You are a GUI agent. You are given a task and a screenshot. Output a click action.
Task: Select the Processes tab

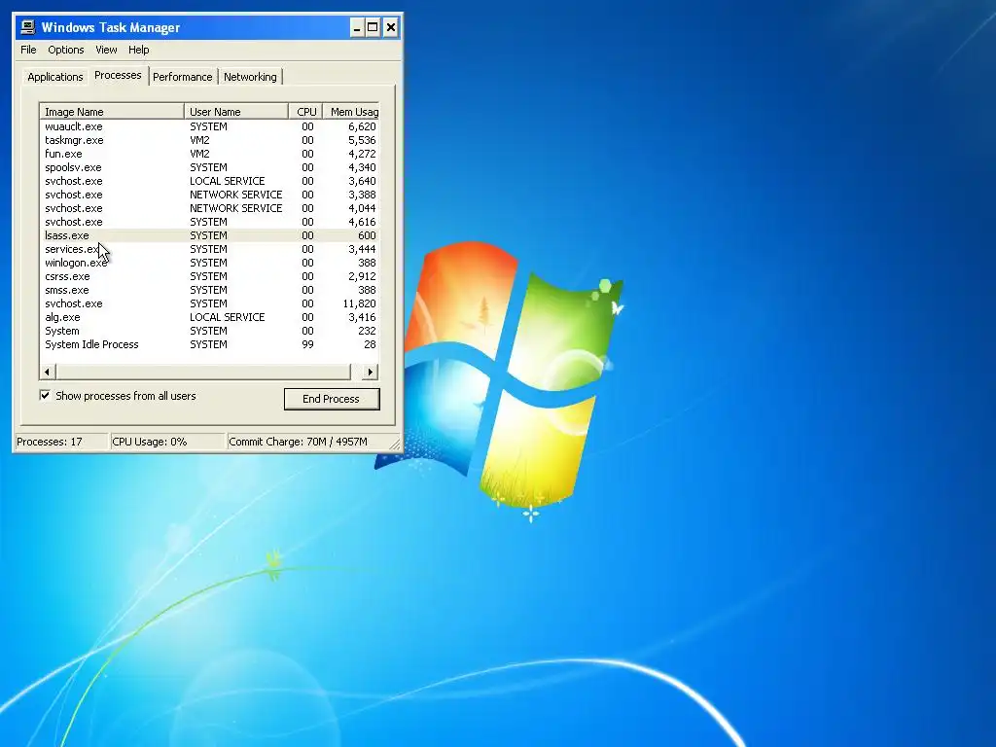[118, 75]
